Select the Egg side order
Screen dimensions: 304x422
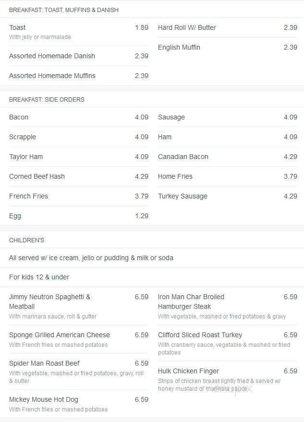coord(79,216)
